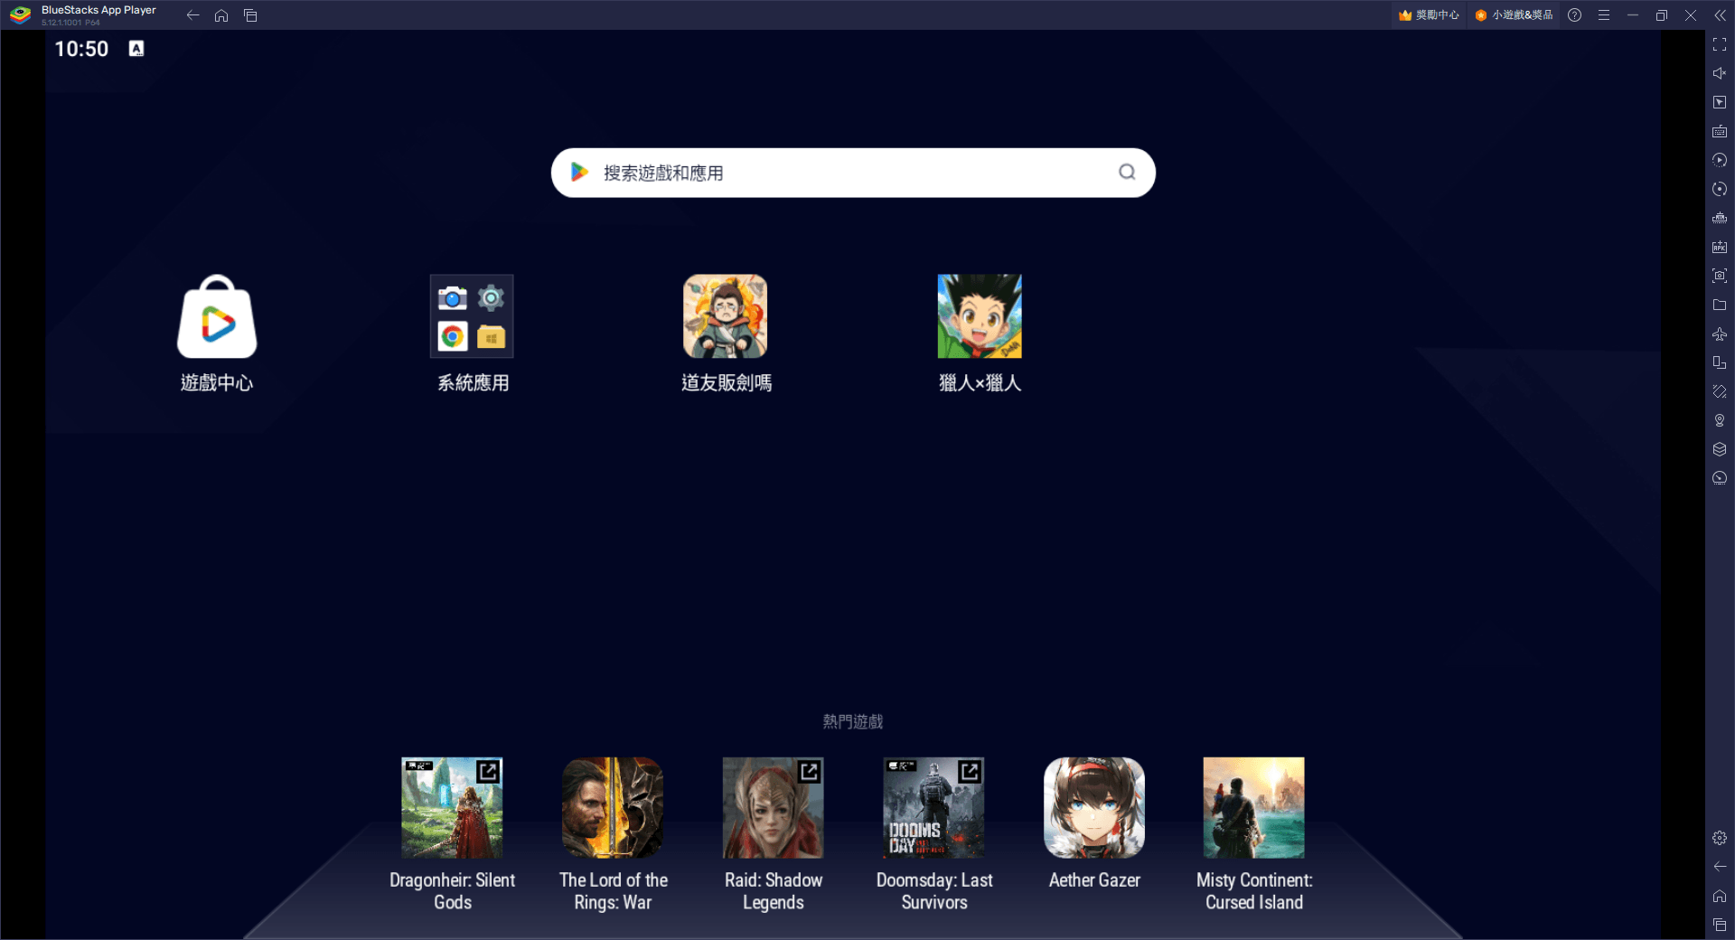Viewport: 1735px width, 940px height.
Task: Open the macro recorder play-circle icon
Action: (1720, 160)
